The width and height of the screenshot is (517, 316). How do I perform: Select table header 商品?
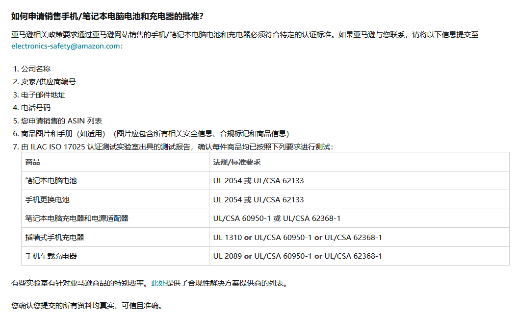coord(115,162)
